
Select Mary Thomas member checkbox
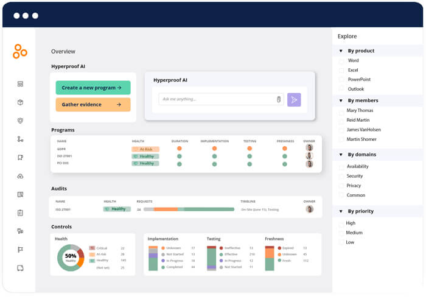pos(341,110)
